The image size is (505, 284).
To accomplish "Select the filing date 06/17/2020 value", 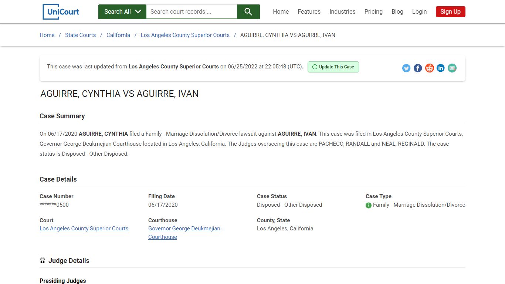I will coord(163,205).
